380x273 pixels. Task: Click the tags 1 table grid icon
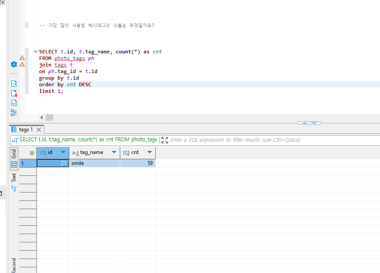coord(14,129)
